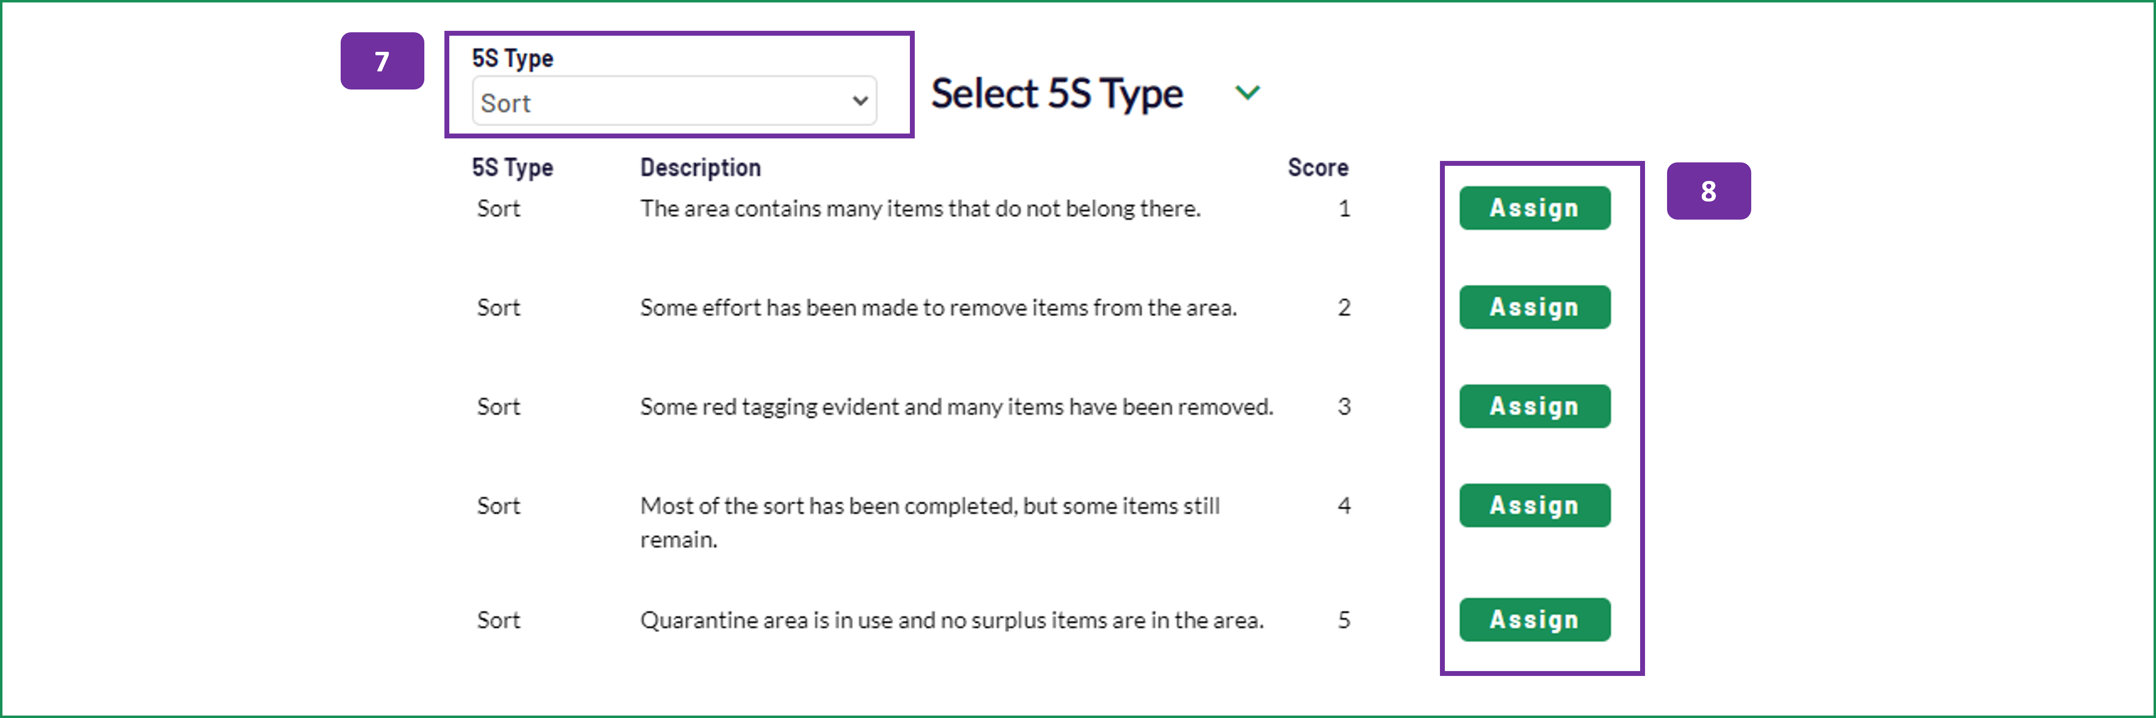
Task: Select the Description column header
Action: click(x=700, y=167)
